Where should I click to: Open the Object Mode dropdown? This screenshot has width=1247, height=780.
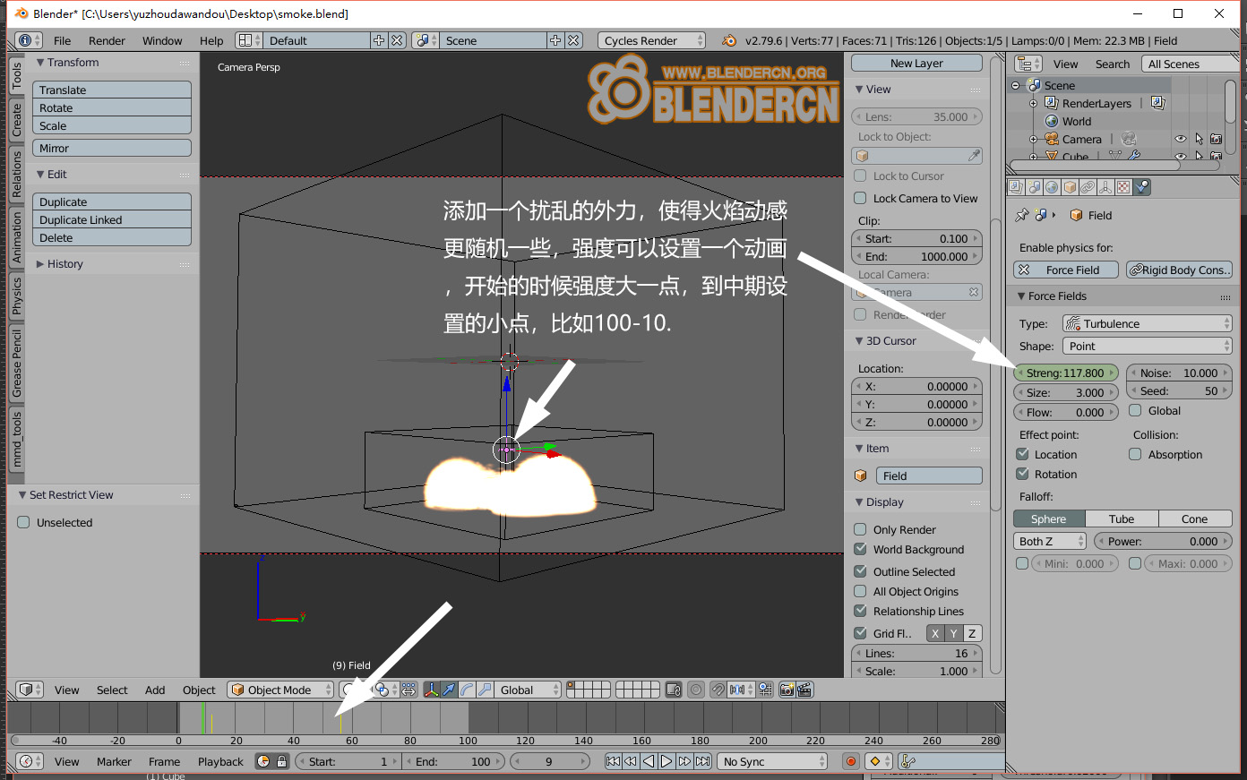coord(280,690)
